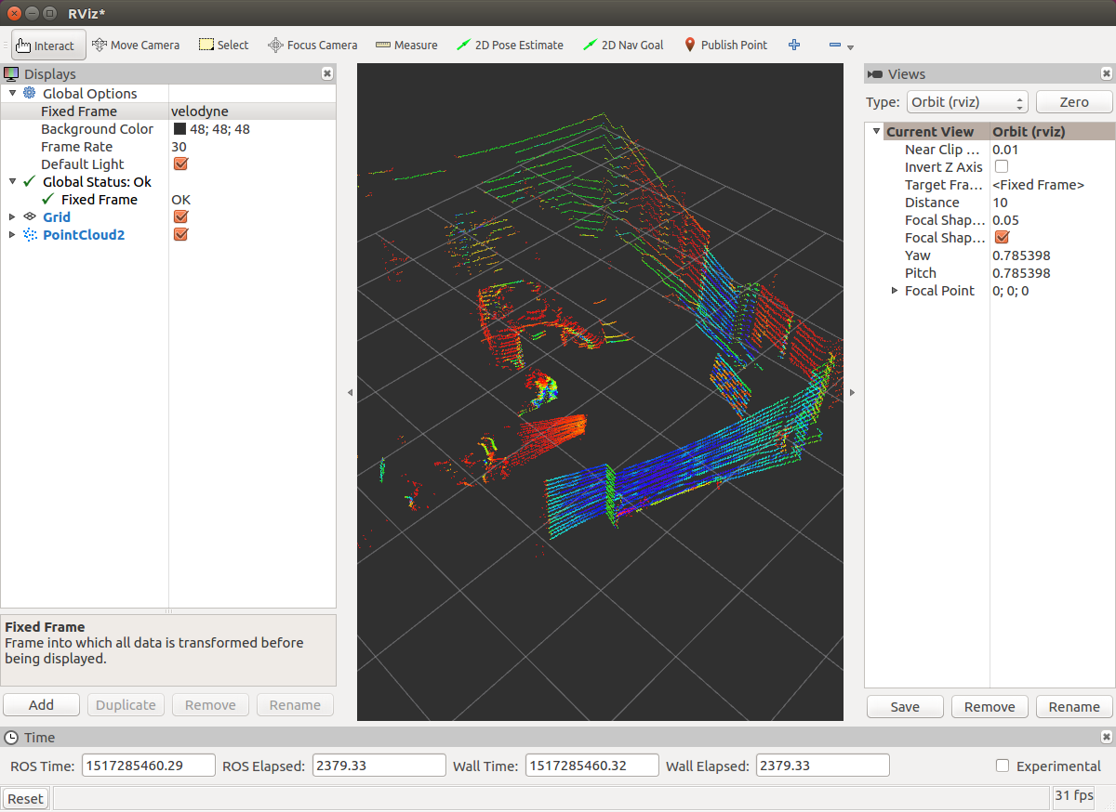This screenshot has height=812, width=1116.
Task: Set a 2D Pose Estimate
Action: (x=510, y=44)
